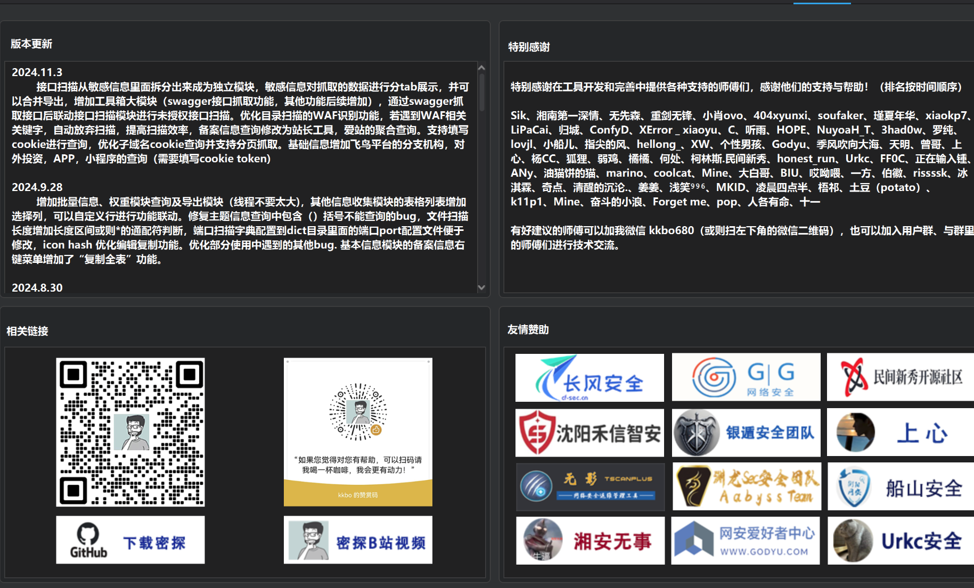Click the 特别感谢 section heading
Viewport: 974px width, 588px height.
pyautogui.click(x=529, y=47)
